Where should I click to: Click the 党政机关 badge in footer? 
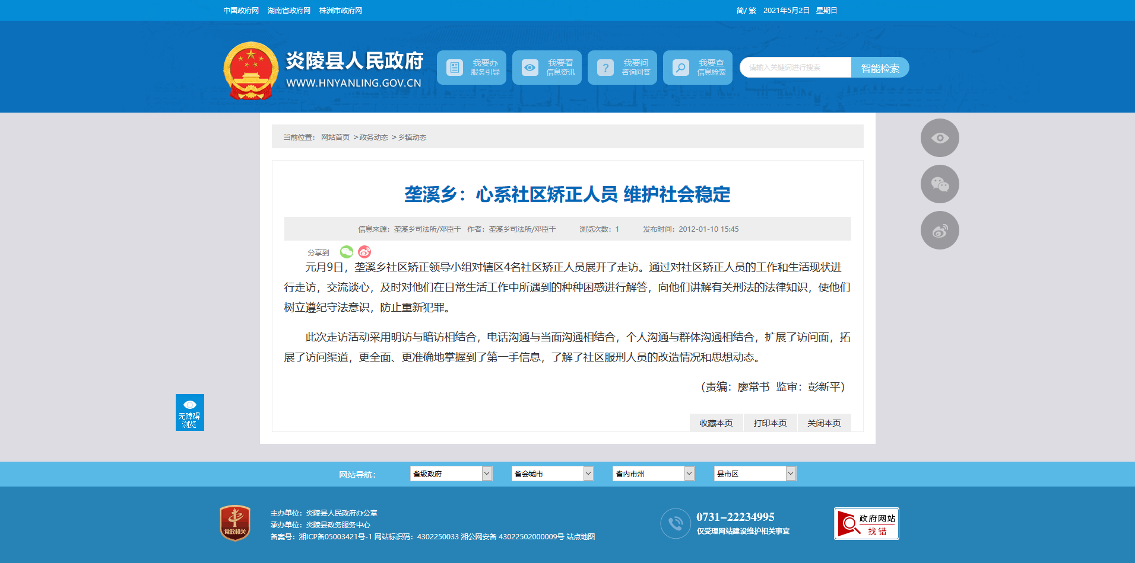click(x=235, y=523)
